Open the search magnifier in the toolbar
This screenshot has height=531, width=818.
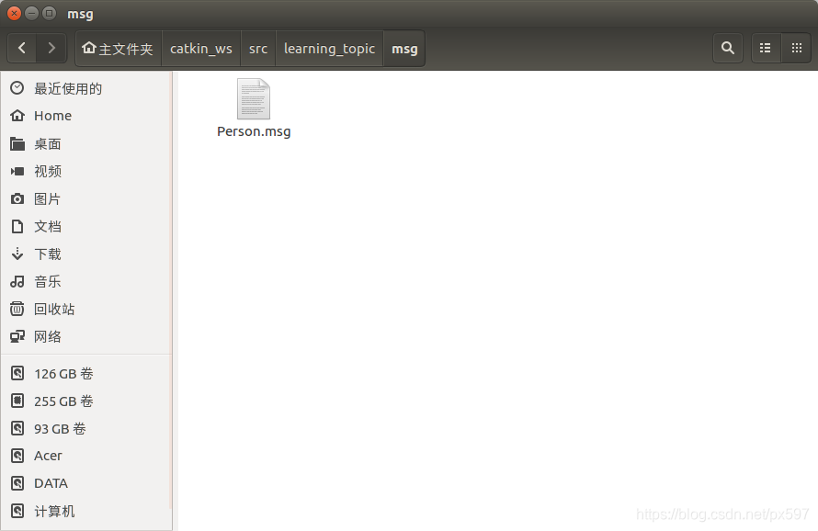(728, 48)
